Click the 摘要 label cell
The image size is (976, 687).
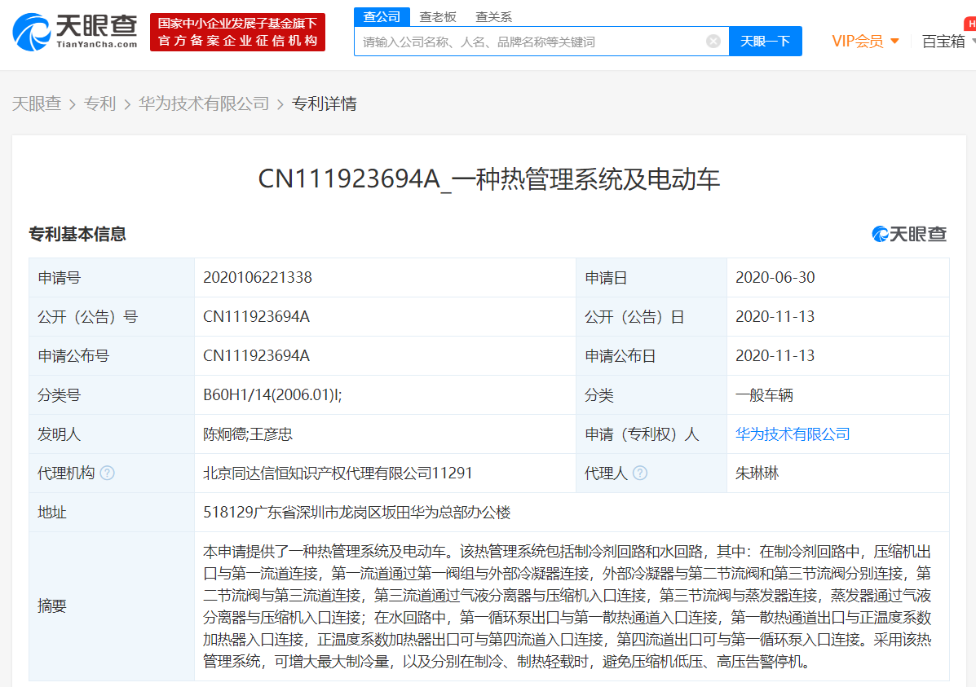[112, 606]
